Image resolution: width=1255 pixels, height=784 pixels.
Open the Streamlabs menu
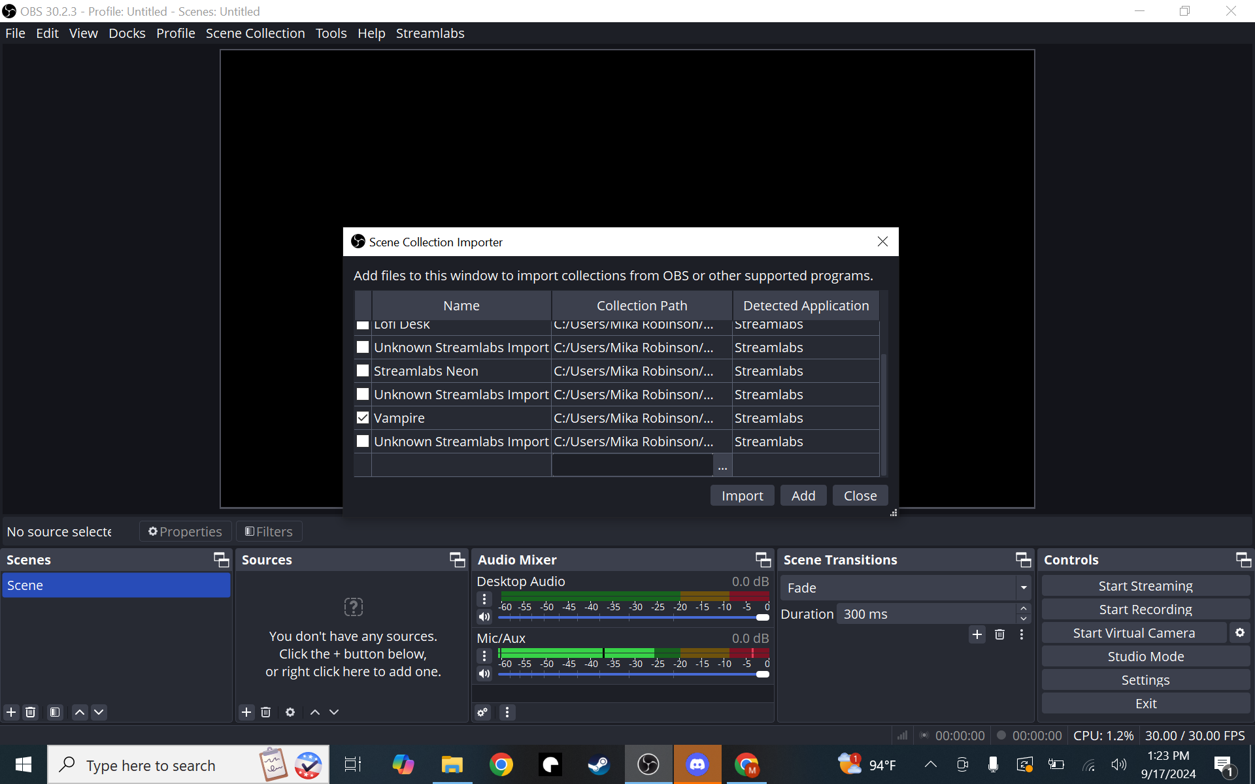click(x=429, y=33)
